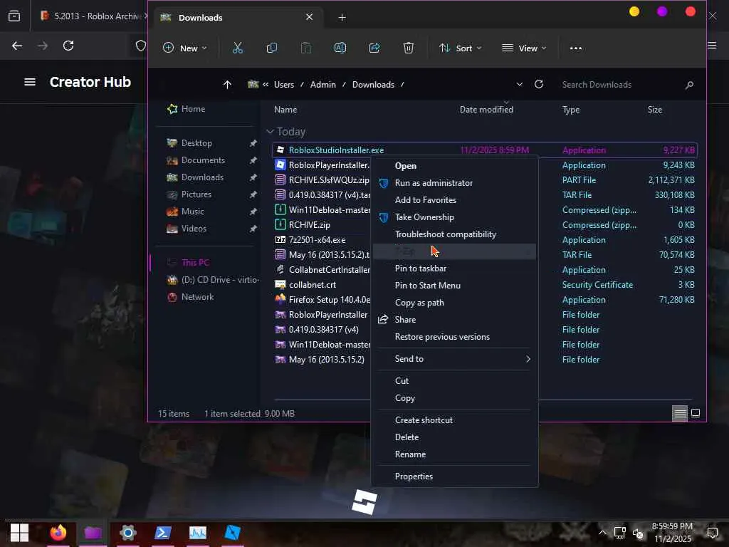This screenshot has height=547, width=729.
Task: Go up one folder level arrow
Action: pyautogui.click(x=227, y=85)
